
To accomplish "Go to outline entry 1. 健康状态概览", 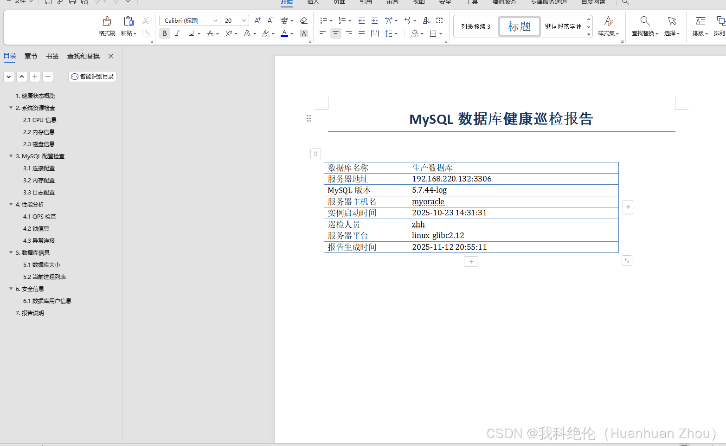I will tap(35, 96).
